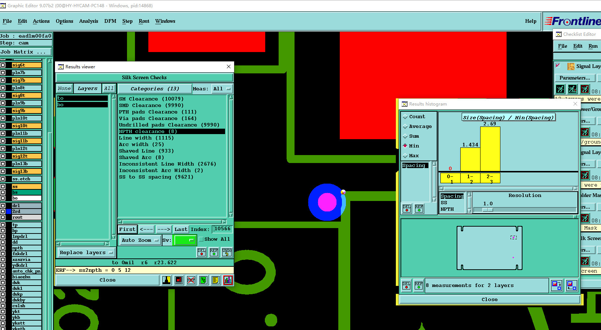Click the First button in Results viewer
Image resolution: width=601 pixels, height=330 pixels.
point(127,230)
